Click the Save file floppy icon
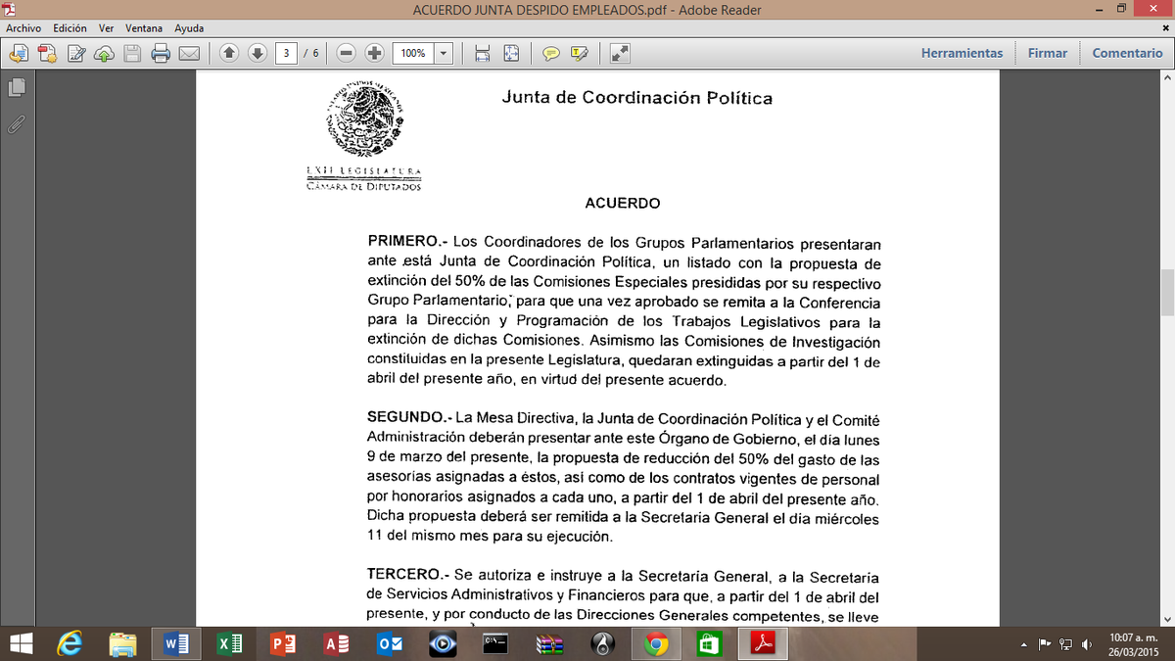Viewport: 1175px width, 661px height. (x=134, y=53)
